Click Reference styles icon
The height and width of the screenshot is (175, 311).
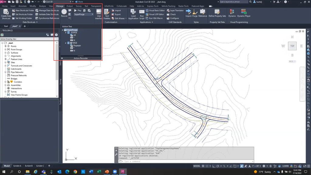click(203, 13)
